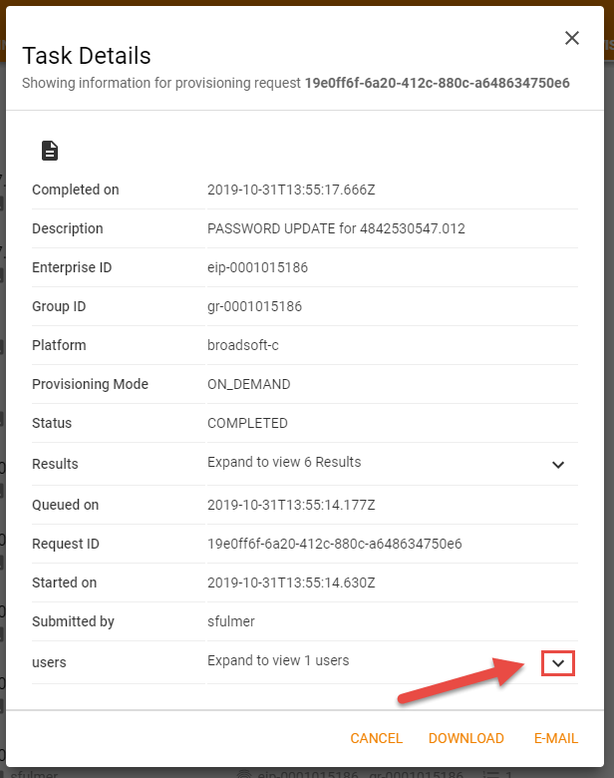Click the 'Expand to view 1 users' text
The image size is (614, 778).
[x=278, y=660]
